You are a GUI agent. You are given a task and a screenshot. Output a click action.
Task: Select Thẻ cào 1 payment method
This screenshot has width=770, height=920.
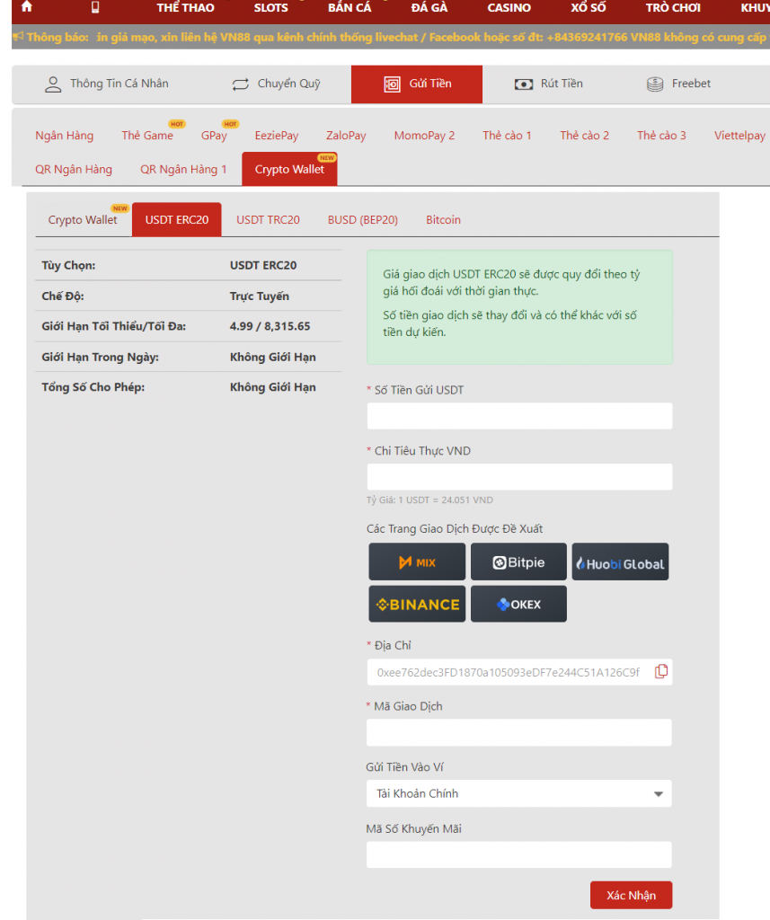click(x=507, y=136)
